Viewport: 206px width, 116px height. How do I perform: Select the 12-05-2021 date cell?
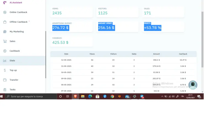66,60
